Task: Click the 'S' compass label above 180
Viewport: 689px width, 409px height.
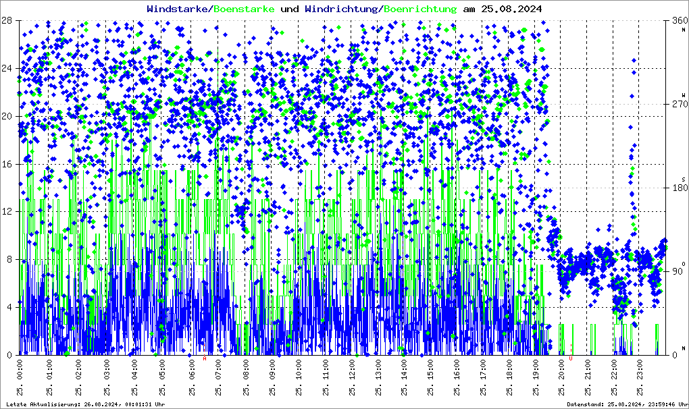Action: tap(684, 180)
